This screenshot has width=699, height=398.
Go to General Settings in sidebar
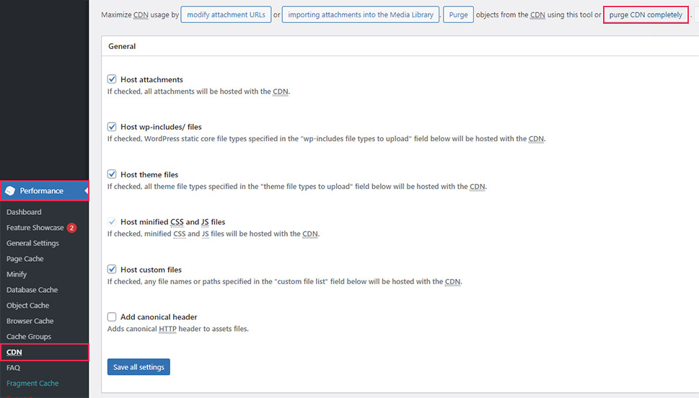pyautogui.click(x=32, y=244)
